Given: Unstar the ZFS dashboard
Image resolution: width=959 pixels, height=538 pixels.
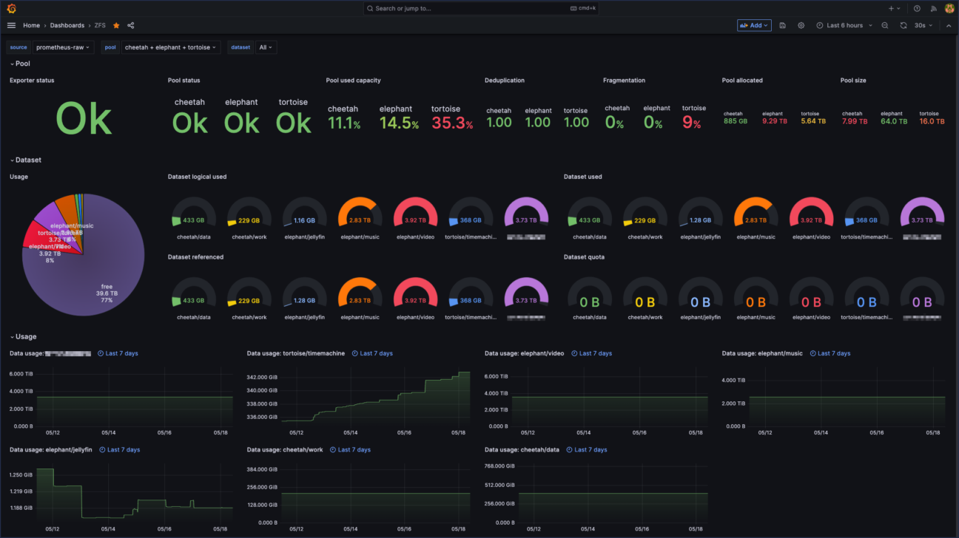Looking at the screenshot, I should [116, 25].
